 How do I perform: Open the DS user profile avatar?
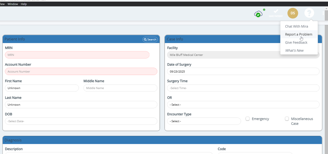tap(293, 13)
